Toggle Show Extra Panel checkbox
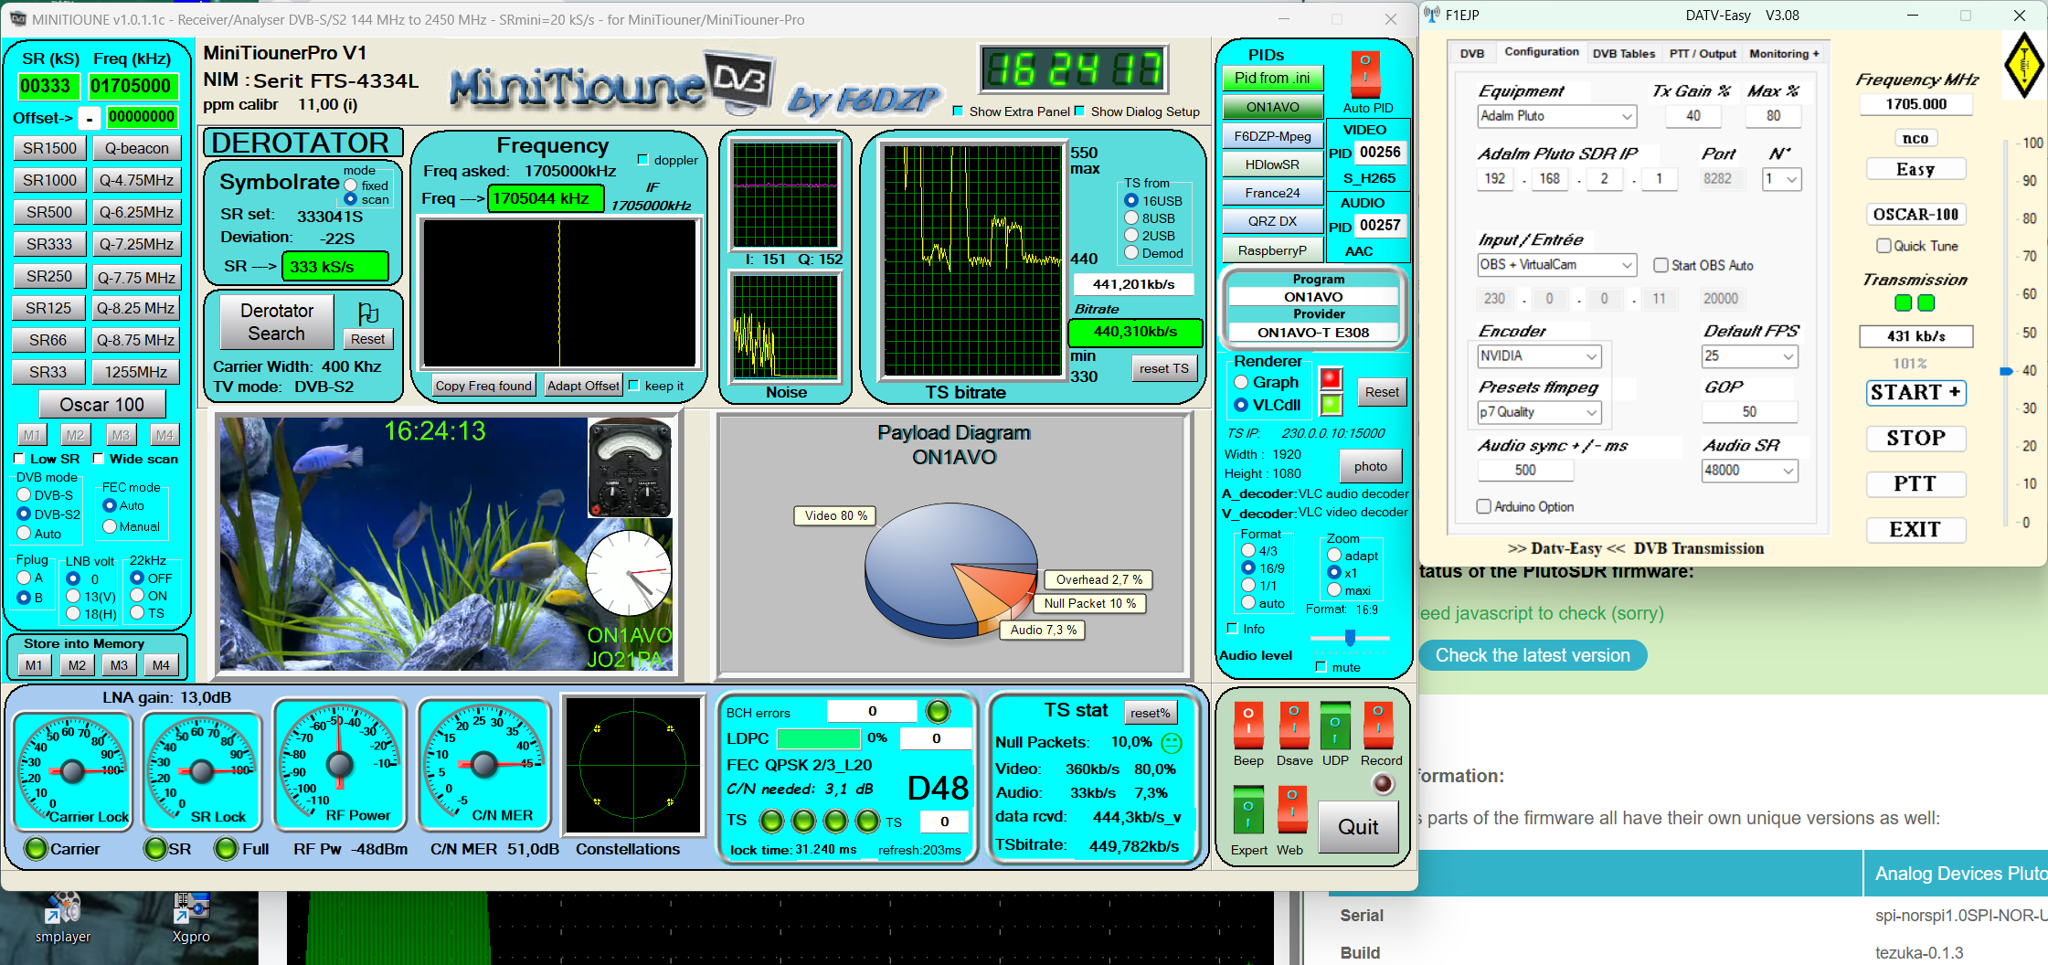This screenshot has width=2048, height=965. tap(958, 111)
